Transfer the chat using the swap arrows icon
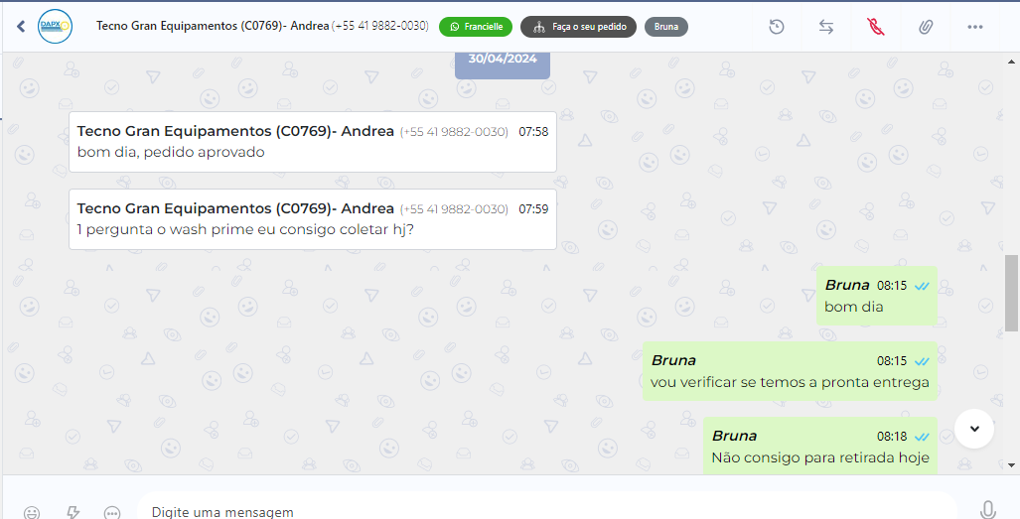 pyautogui.click(x=826, y=27)
